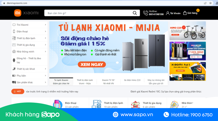The width and height of the screenshot is (218, 121).
Task: Open the Giỏ hàng shopping bag icon
Action: [185, 13]
